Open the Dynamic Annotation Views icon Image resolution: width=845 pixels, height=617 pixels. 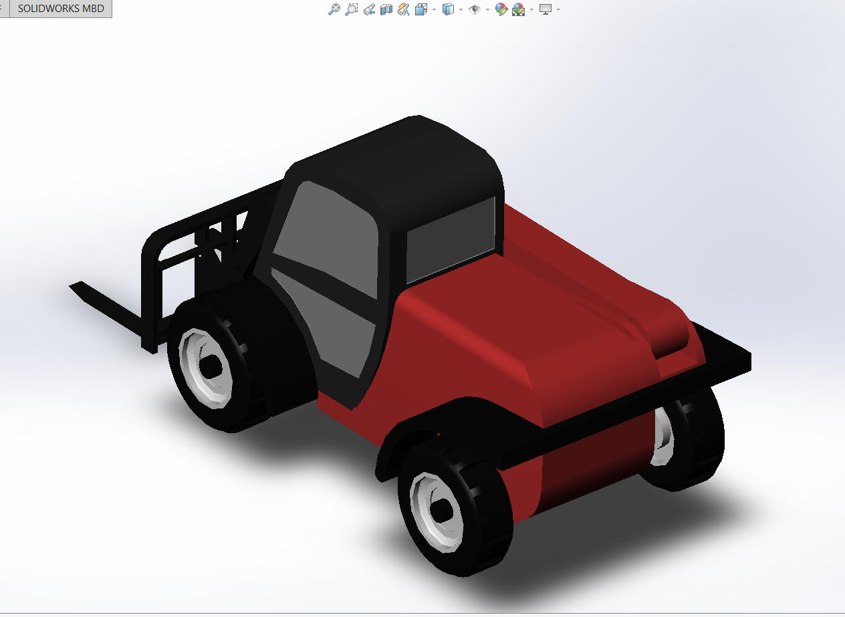[x=403, y=9]
